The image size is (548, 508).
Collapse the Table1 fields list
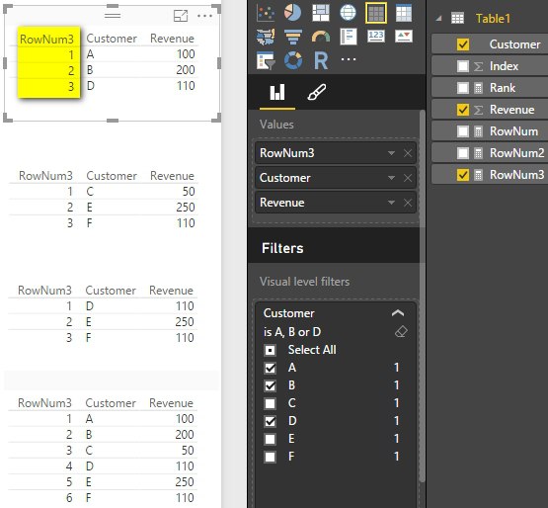click(x=438, y=19)
